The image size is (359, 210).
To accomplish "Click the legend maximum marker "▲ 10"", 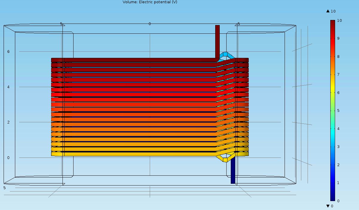I will coord(331,11).
